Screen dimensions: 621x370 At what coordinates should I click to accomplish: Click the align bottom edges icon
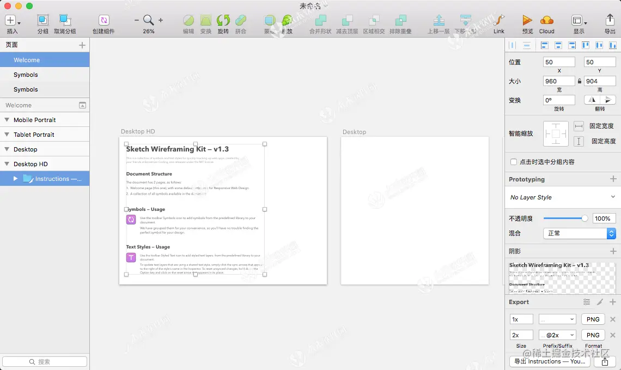pyautogui.click(x=613, y=46)
